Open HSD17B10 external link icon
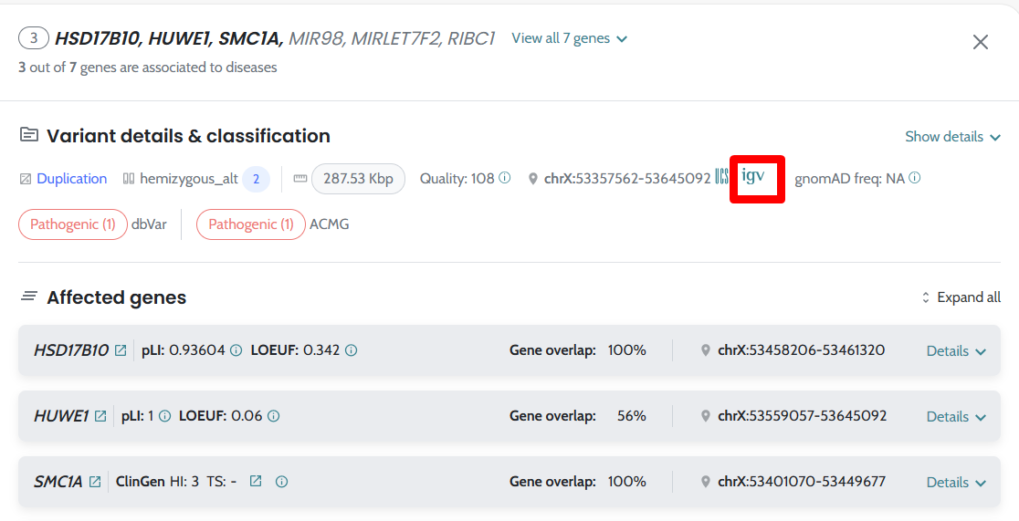The width and height of the screenshot is (1019, 521). pos(121,350)
